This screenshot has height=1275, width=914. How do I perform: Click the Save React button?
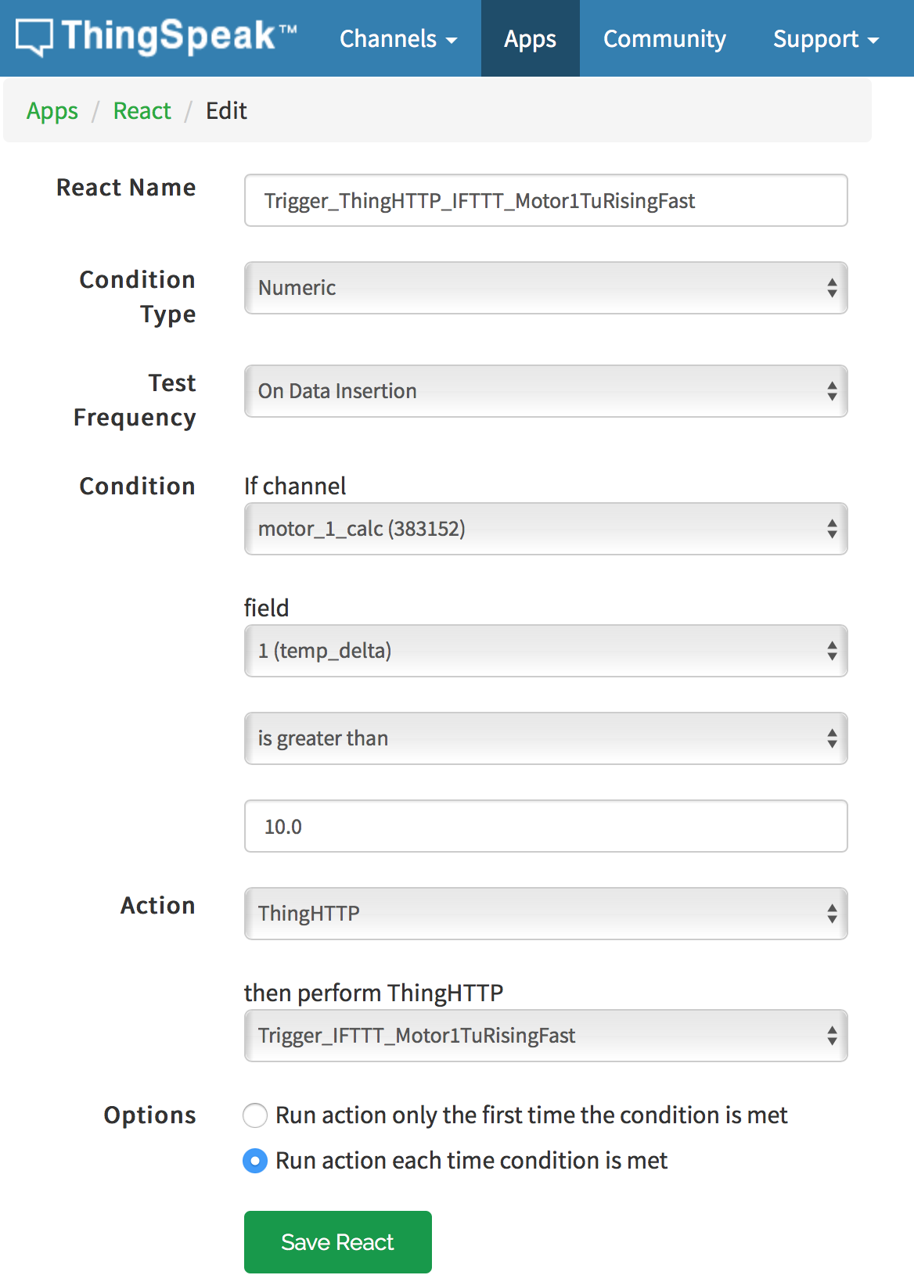point(337,1242)
